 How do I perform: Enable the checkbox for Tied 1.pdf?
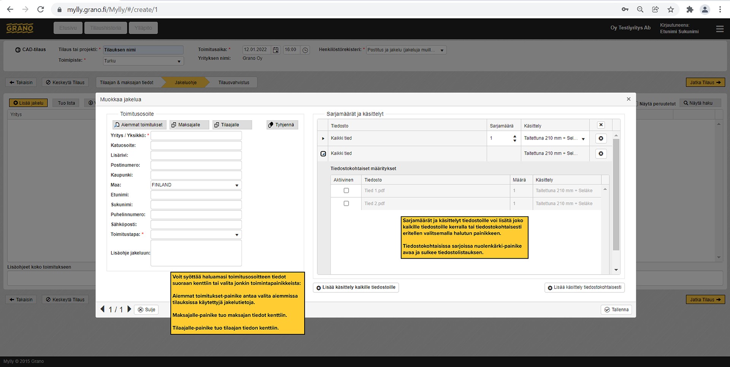(346, 191)
